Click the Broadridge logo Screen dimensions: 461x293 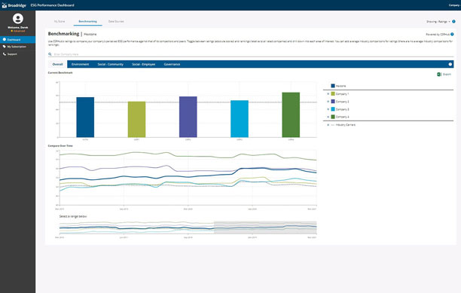click(x=14, y=5)
